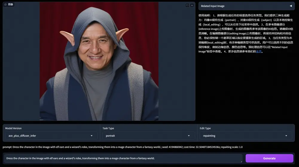Click the Generate button
The height and width of the screenshot is (167, 299).
[x=269, y=158]
